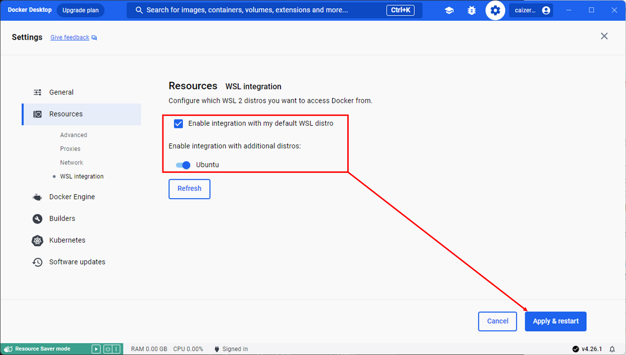Click the Docker Desktop title text

click(x=30, y=10)
